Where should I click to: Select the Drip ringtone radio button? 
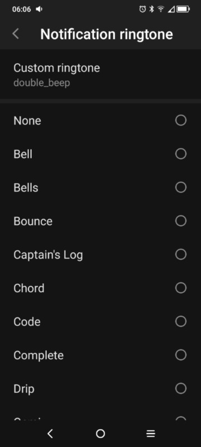(x=181, y=388)
